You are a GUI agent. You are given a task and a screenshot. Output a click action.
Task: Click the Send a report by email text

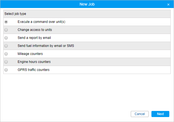tap(34, 38)
